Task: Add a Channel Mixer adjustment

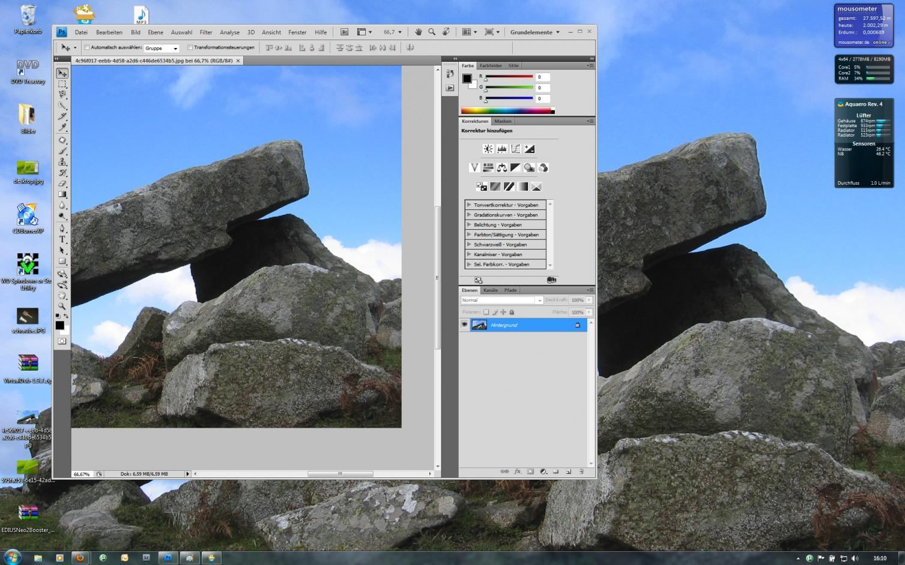Action: click(543, 167)
